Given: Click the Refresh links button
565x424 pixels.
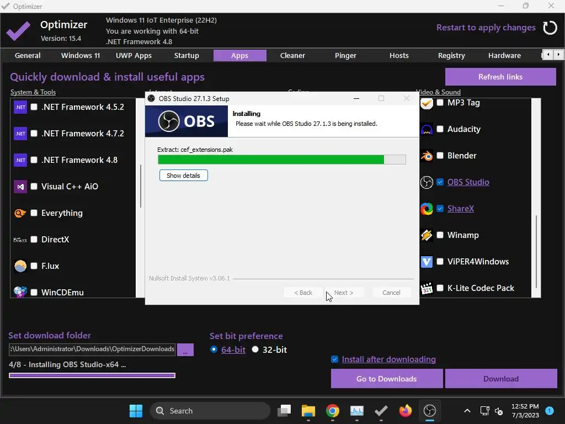Looking at the screenshot, I should [500, 77].
